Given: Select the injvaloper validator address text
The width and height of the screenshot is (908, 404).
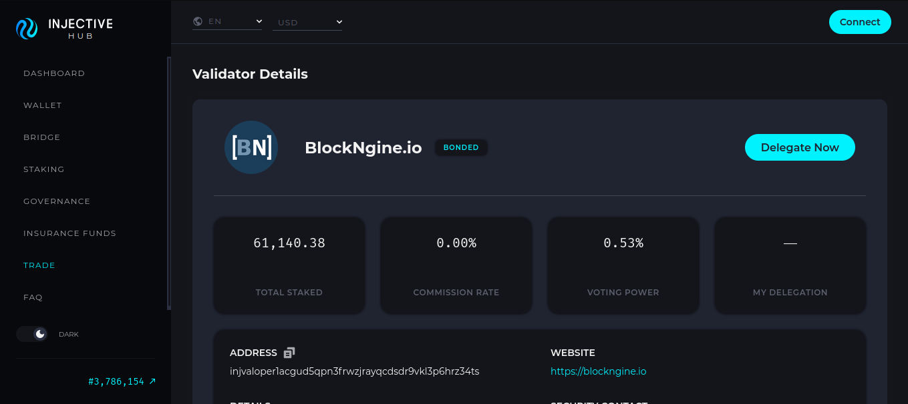Looking at the screenshot, I should pyautogui.click(x=355, y=371).
